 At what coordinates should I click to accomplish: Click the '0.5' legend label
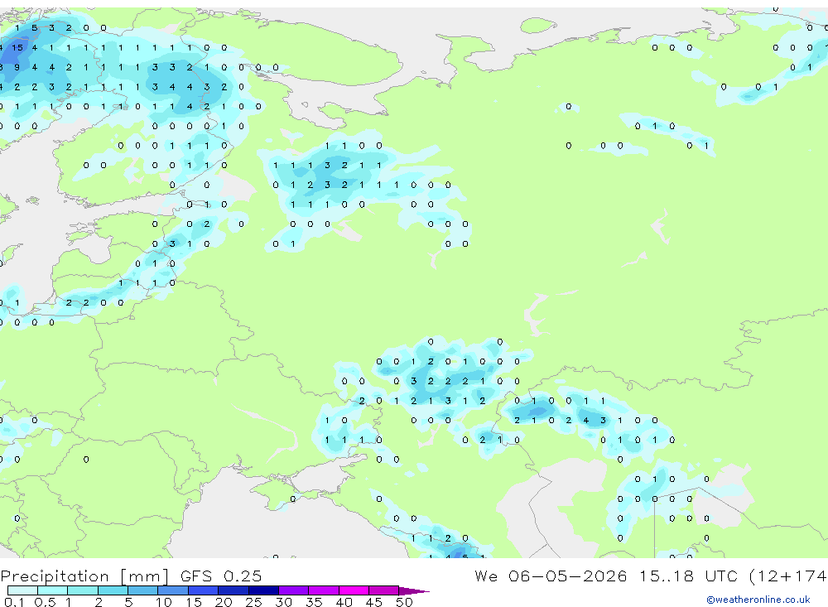(x=45, y=602)
